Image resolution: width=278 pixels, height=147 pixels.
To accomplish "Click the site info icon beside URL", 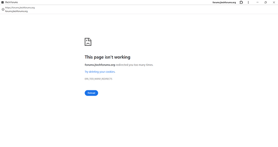I will pyautogui.click(x=3, y=9).
